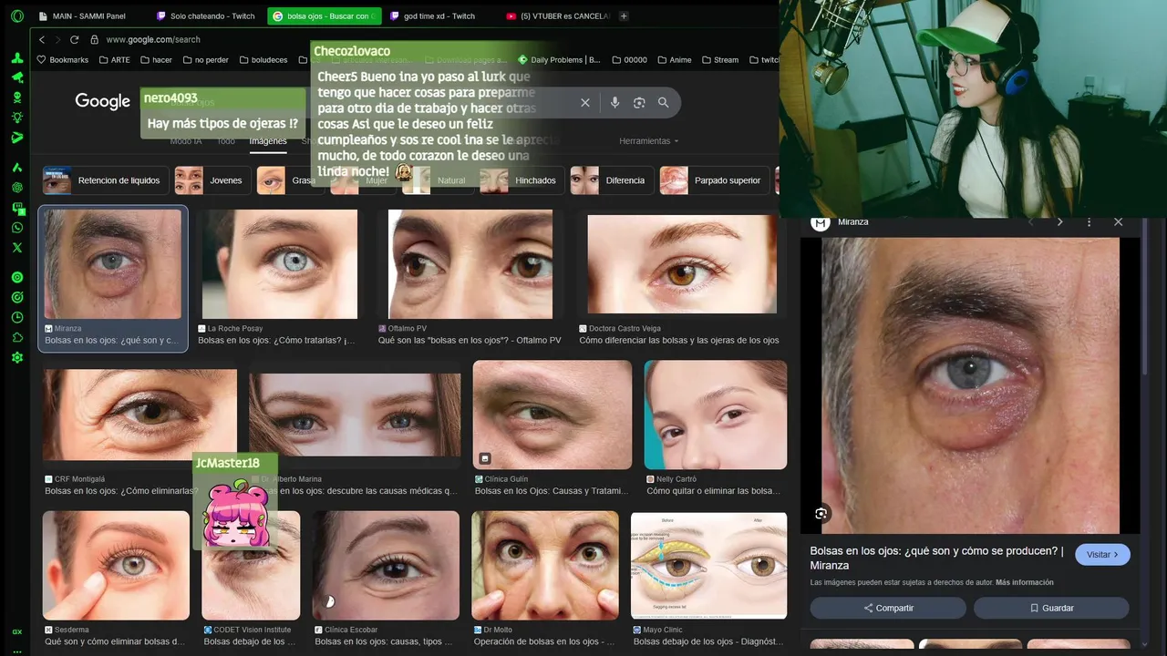The width and height of the screenshot is (1167, 656).
Task: Expand the Herramientas tools dropdown
Action: [649, 141]
